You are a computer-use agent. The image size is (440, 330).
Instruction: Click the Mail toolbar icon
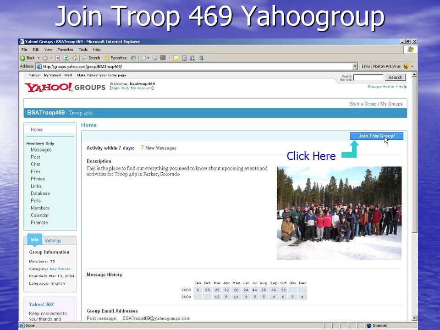143,58
